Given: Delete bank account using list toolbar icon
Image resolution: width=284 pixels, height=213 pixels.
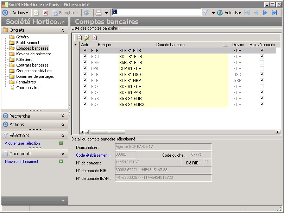Looking at the screenshot, I should pos(95,38).
